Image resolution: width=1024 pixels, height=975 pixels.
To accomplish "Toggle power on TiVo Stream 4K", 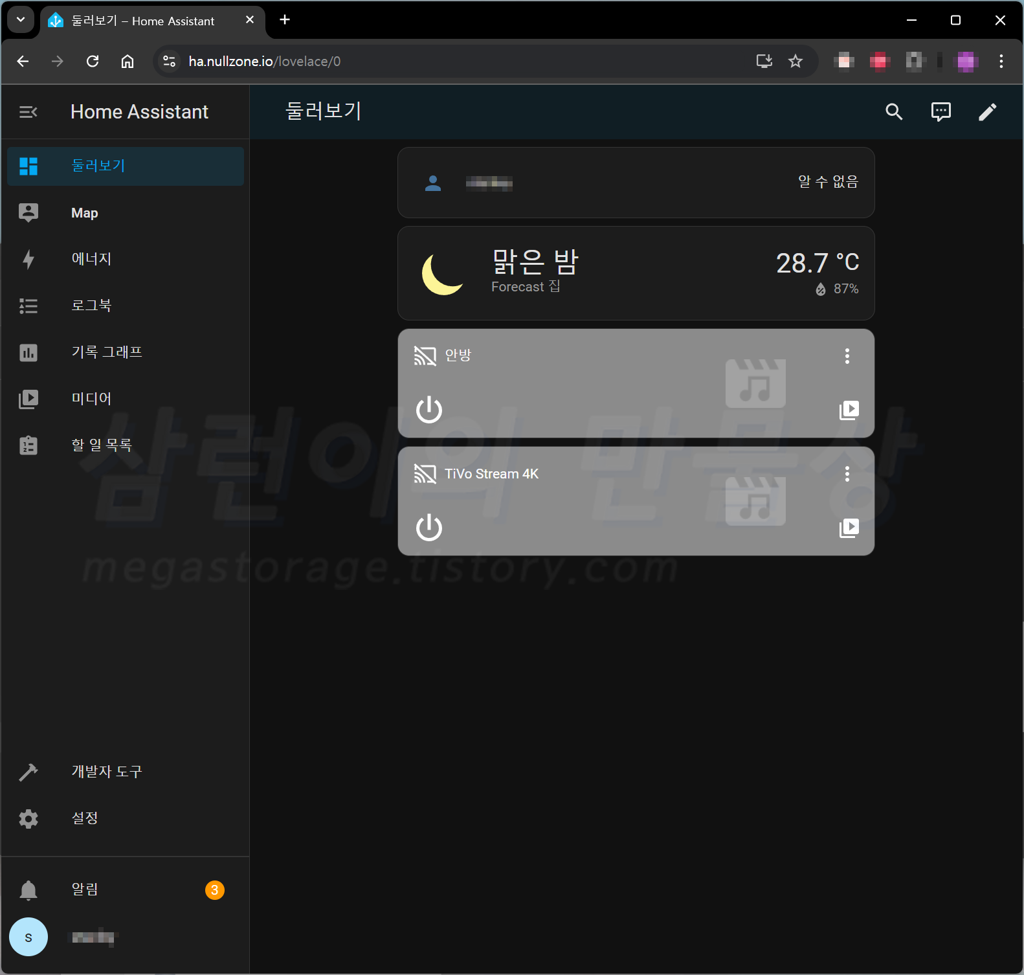I will click(x=429, y=528).
